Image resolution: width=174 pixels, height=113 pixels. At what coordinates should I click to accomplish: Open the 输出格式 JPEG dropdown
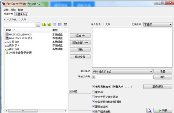[122, 71]
